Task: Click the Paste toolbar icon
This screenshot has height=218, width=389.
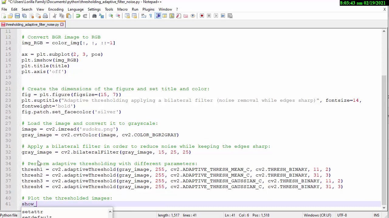Action: click(69, 16)
